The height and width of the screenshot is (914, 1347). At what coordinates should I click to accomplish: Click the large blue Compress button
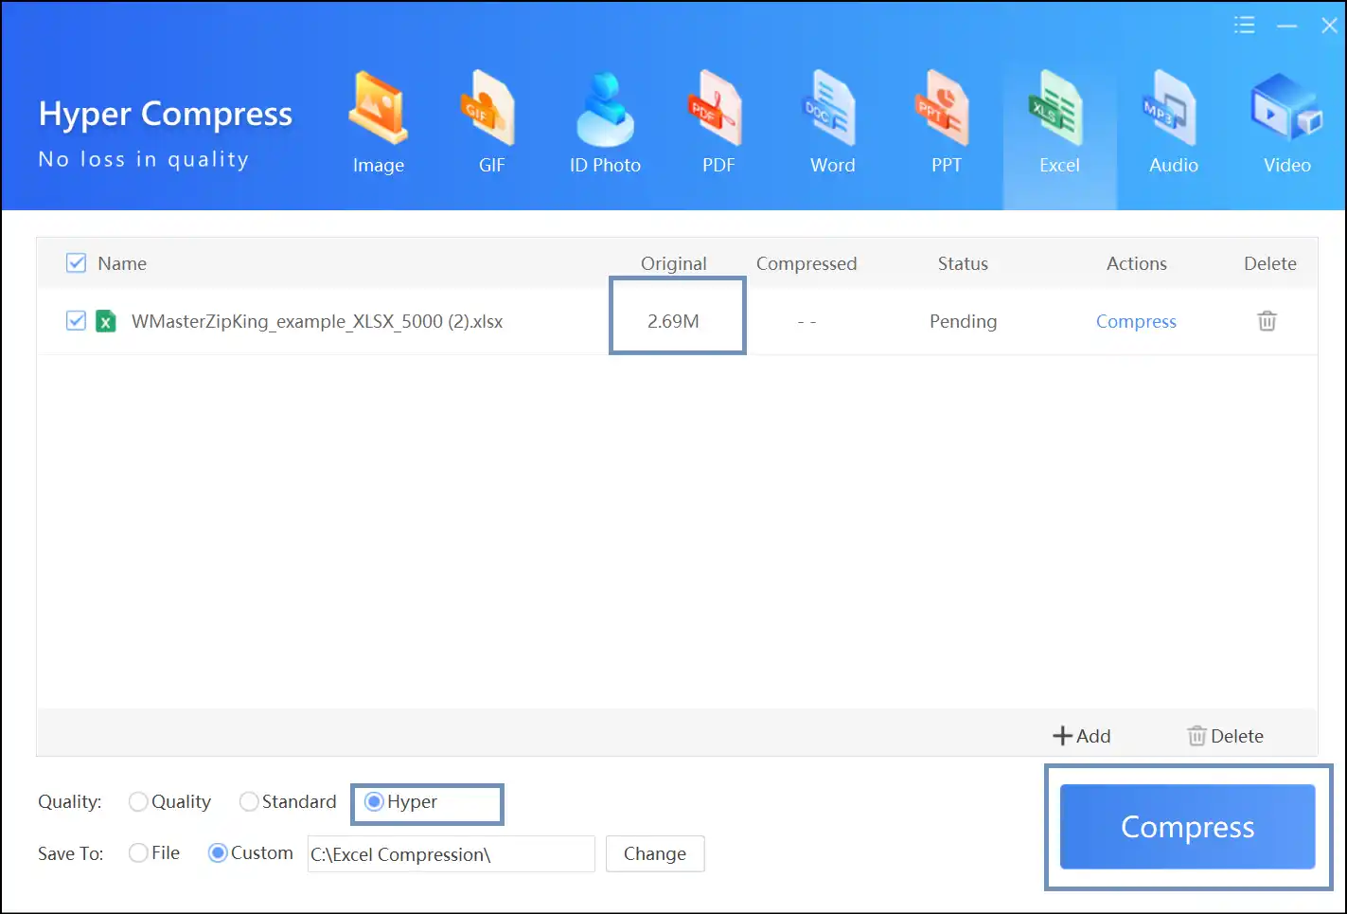coord(1188,826)
